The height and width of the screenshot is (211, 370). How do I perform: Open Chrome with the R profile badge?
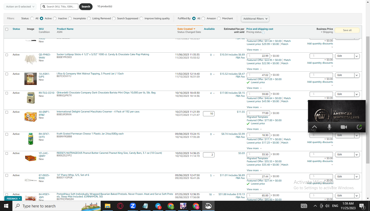pos(196,206)
